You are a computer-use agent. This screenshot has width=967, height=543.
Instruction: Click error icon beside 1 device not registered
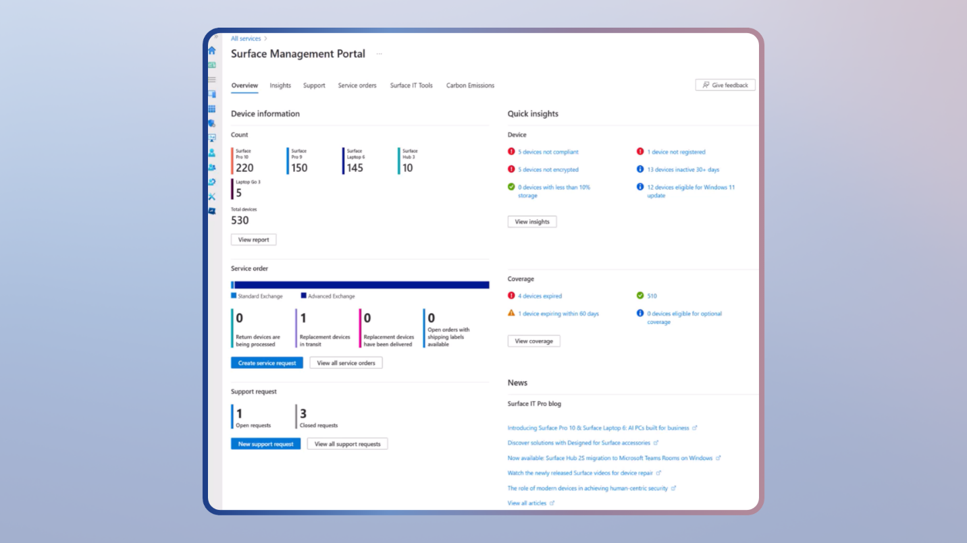[x=640, y=152]
